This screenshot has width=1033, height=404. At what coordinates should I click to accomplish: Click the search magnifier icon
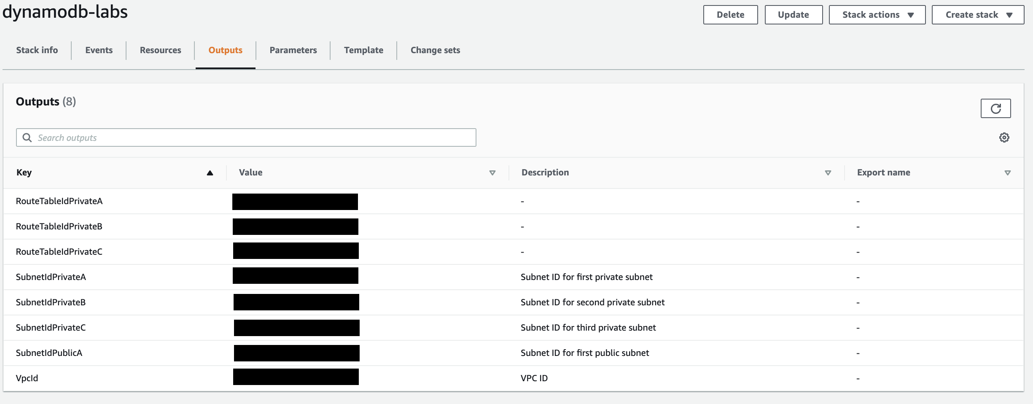coord(27,137)
